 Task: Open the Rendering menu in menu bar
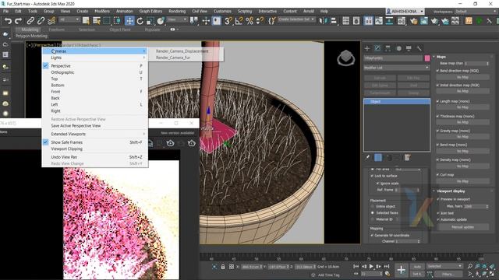coord(177,11)
